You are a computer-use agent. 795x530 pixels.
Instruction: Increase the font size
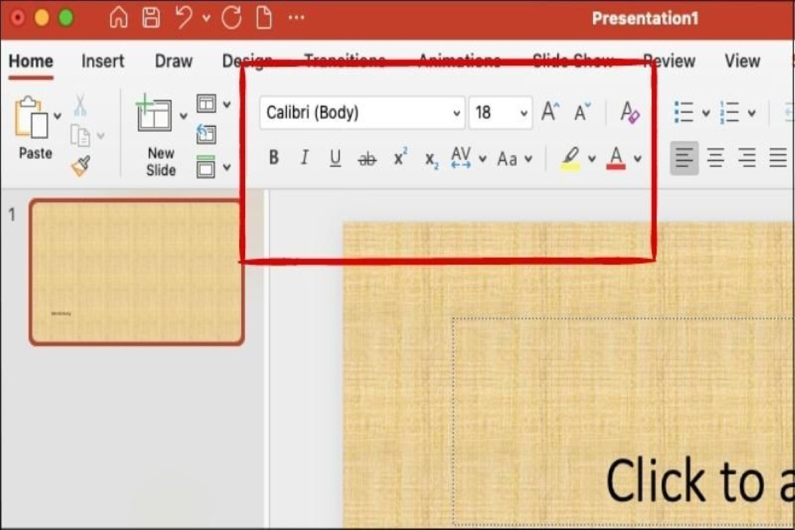551,112
